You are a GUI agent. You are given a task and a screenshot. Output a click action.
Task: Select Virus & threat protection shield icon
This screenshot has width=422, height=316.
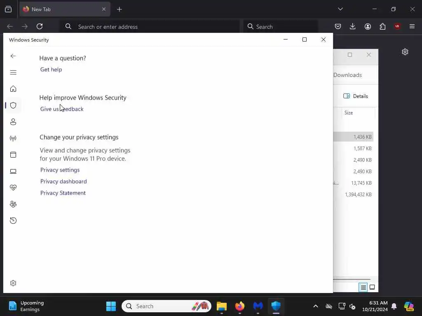[x=13, y=105]
